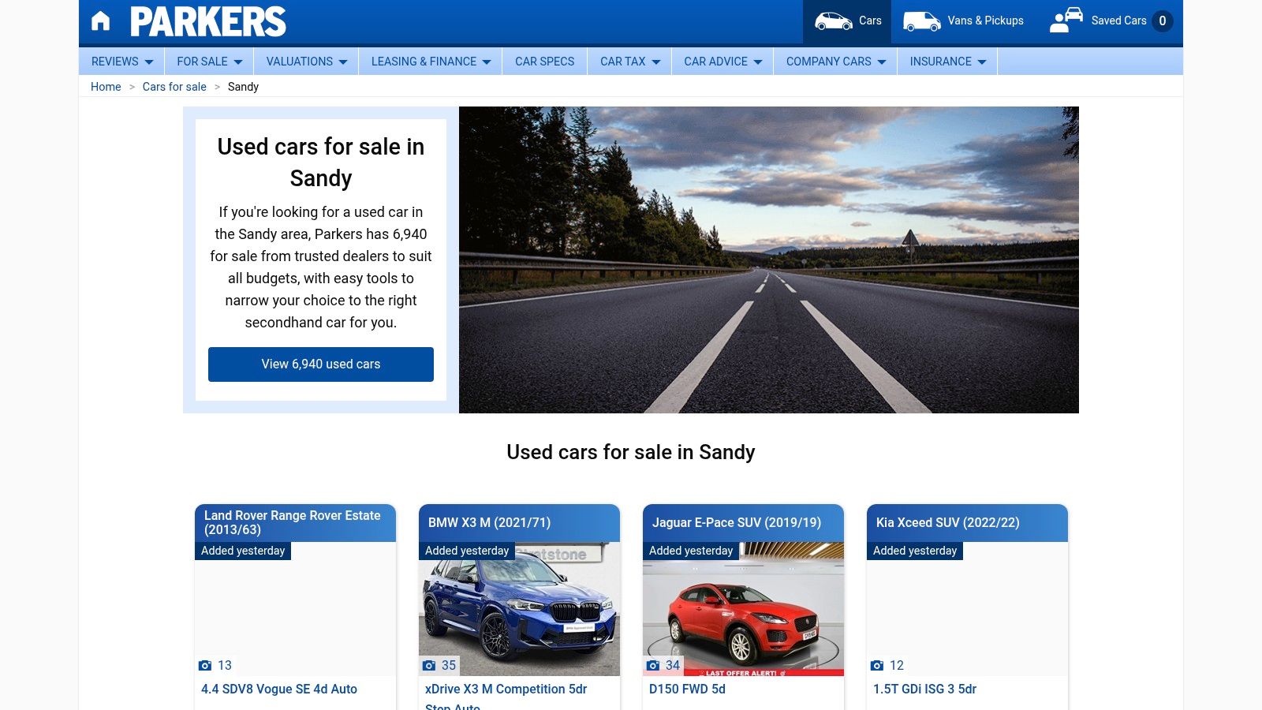Screen dimensions: 1262x710
Task: Click the 'Used cars for sale in Sandy' section heading
Action: (631, 452)
